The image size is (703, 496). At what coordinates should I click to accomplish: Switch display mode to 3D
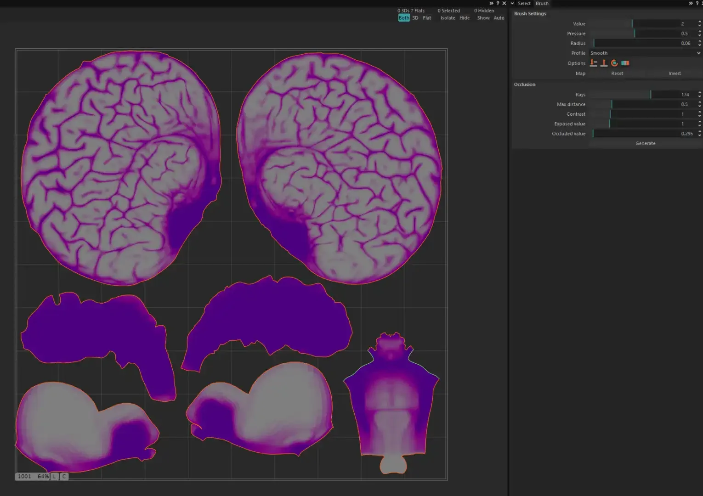pyautogui.click(x=415, y=18)
